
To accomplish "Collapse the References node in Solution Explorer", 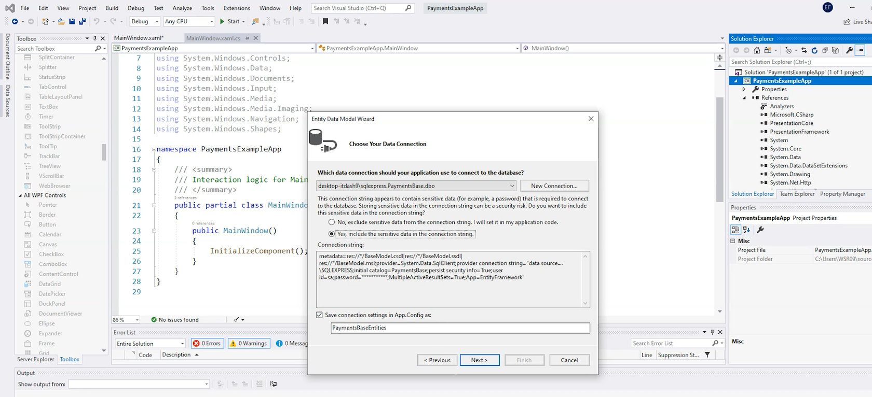I will (744, 97).
